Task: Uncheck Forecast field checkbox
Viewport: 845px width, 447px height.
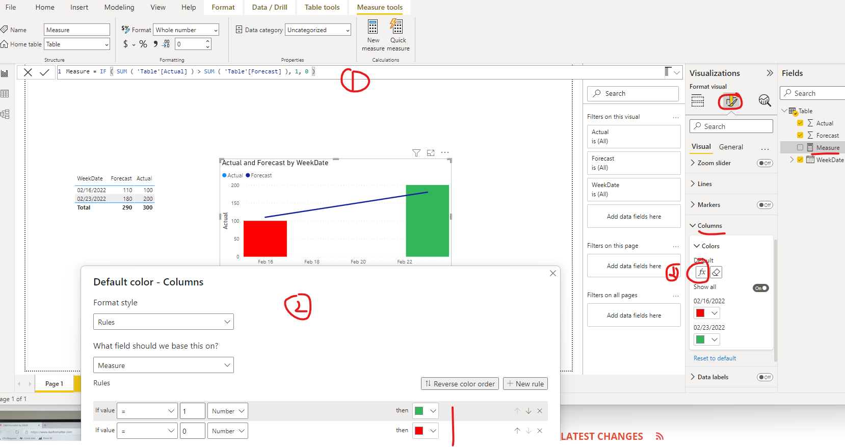Action: pyautogui.click(x=800, y=135)
